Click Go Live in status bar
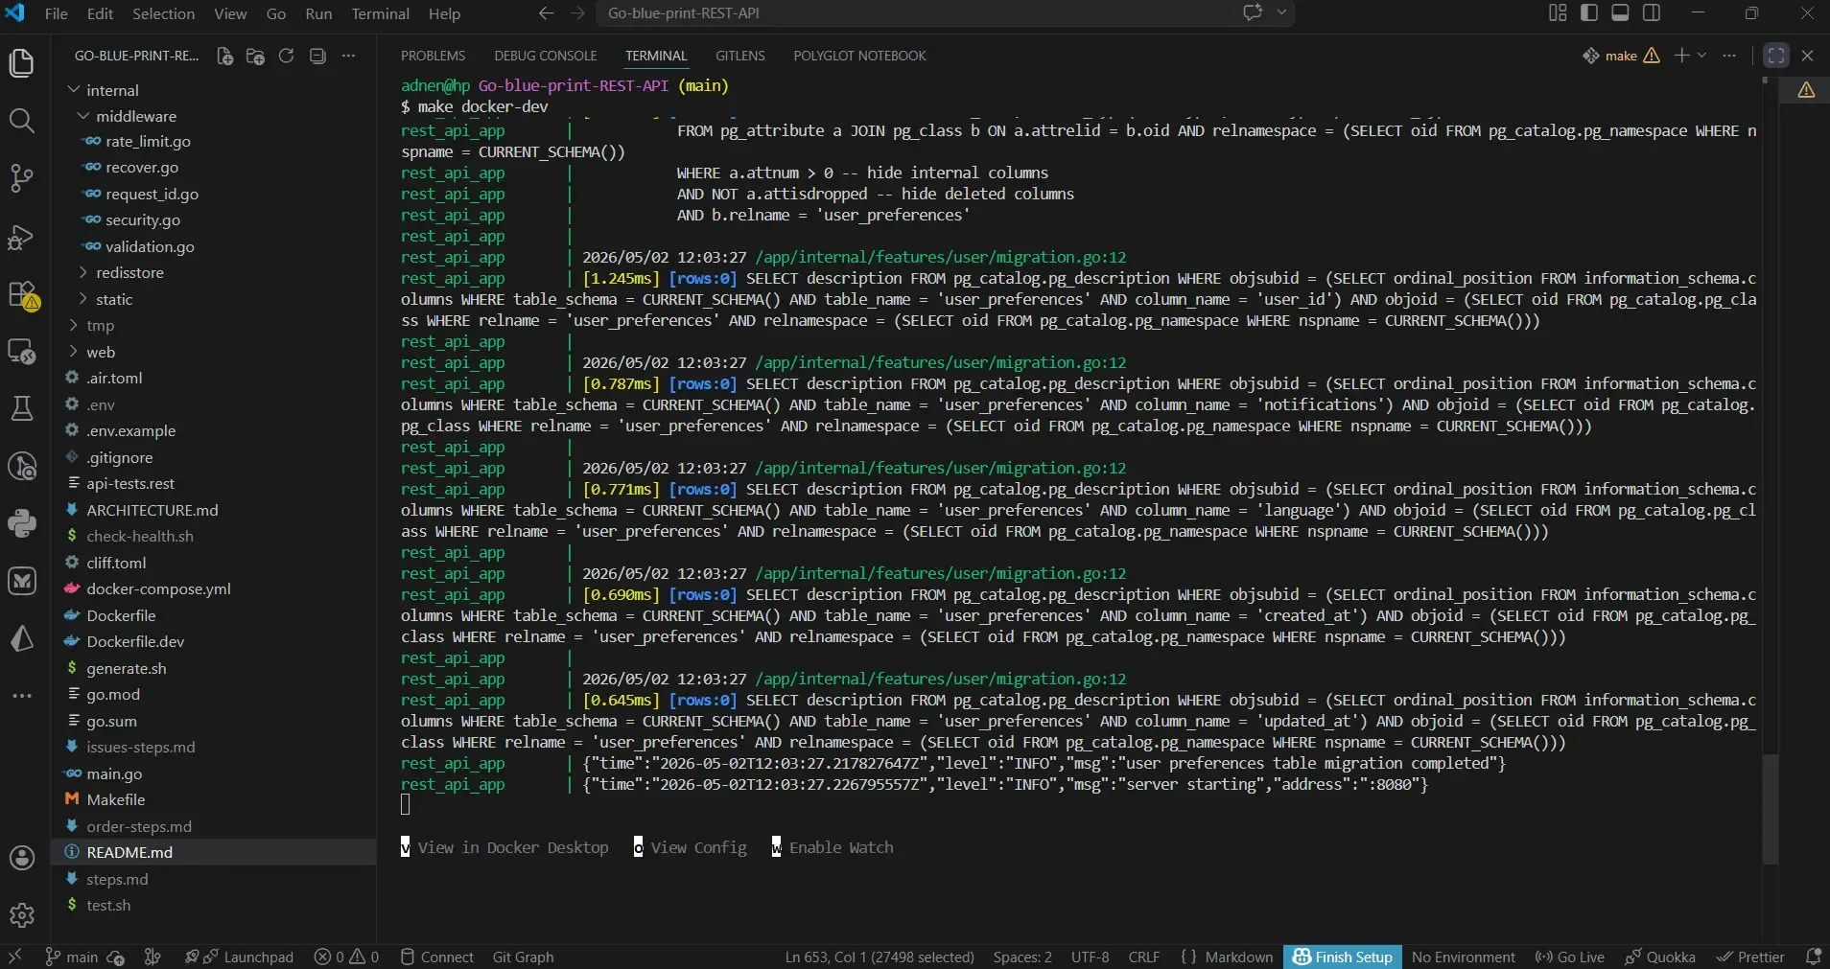The image size is (1830, 969). pos(1569,957)
